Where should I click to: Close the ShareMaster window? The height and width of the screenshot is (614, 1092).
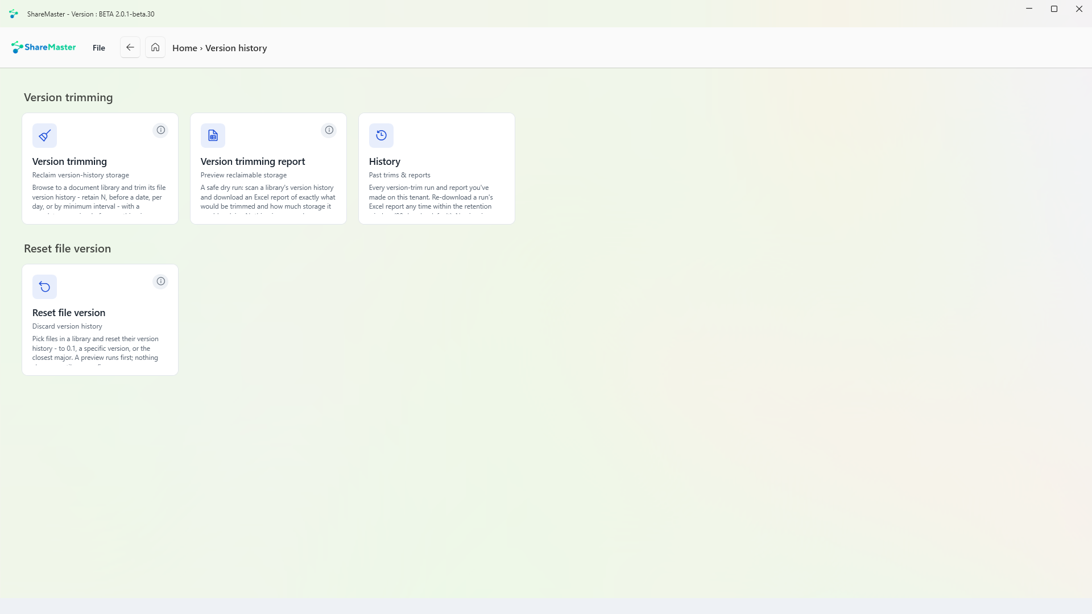(1079, 9)
